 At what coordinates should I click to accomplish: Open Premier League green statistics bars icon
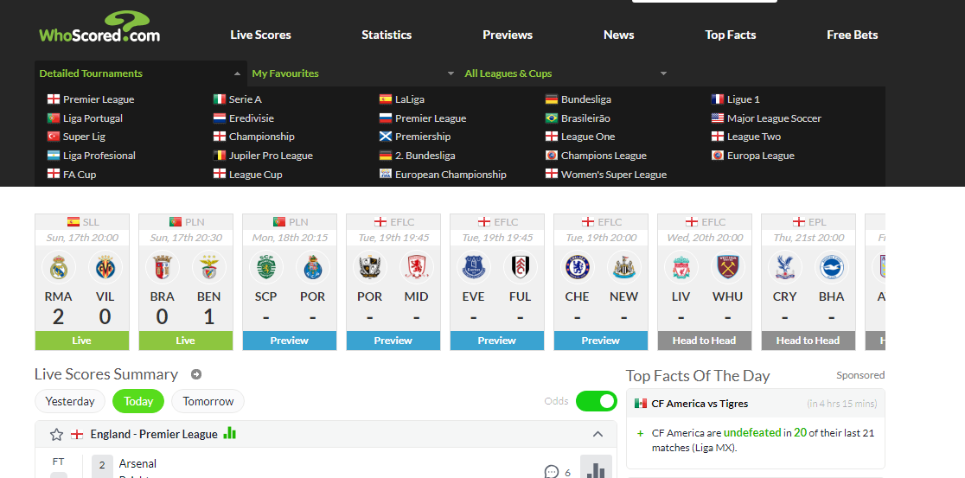229,433
